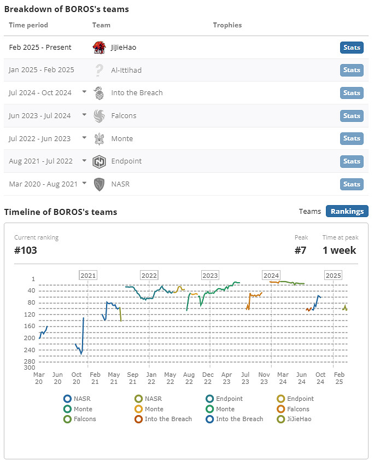Click the Into the Breach team logo

click(x=98, y=93)
